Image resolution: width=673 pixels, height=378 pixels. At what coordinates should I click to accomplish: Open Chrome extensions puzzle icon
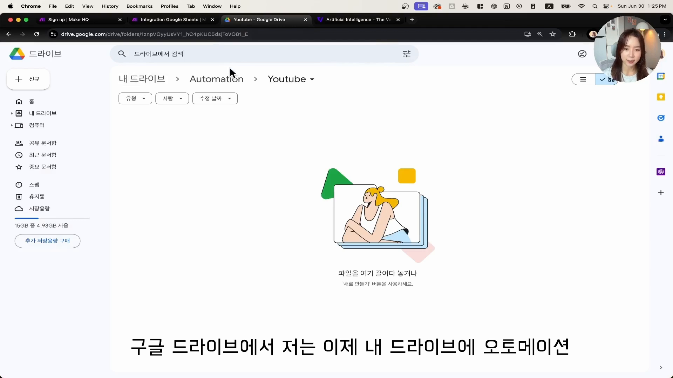(x=572, y=34)
